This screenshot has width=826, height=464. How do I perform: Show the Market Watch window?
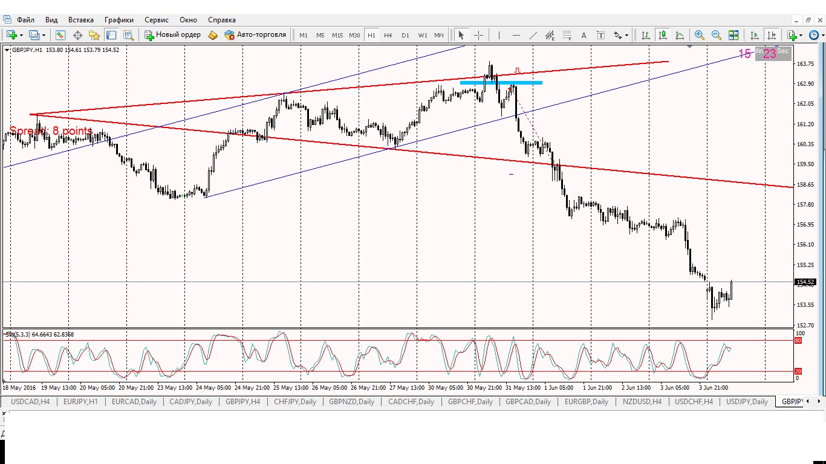[x=60, y=35]
